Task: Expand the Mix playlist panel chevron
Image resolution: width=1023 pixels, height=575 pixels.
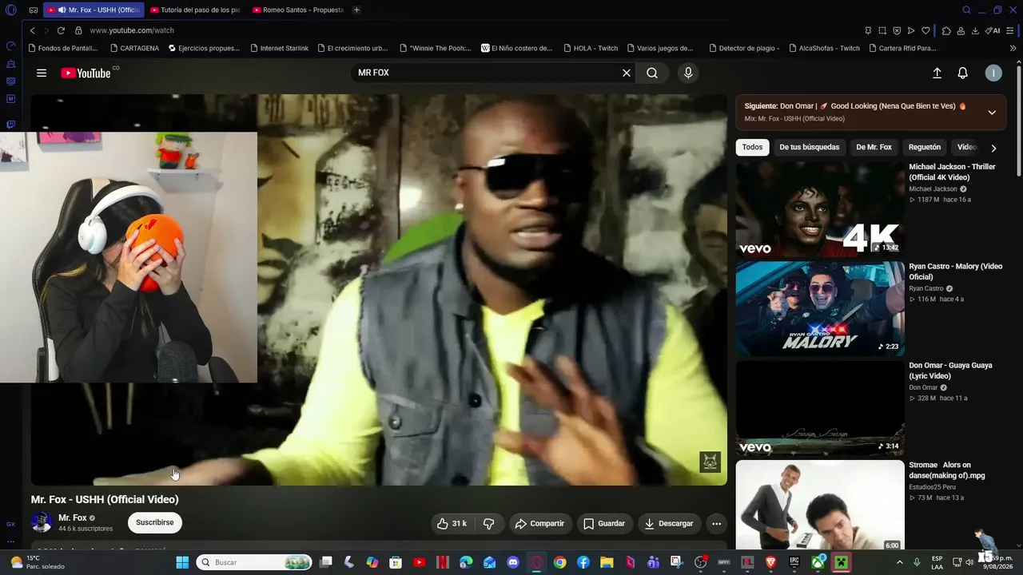Action: click(992, 113)
